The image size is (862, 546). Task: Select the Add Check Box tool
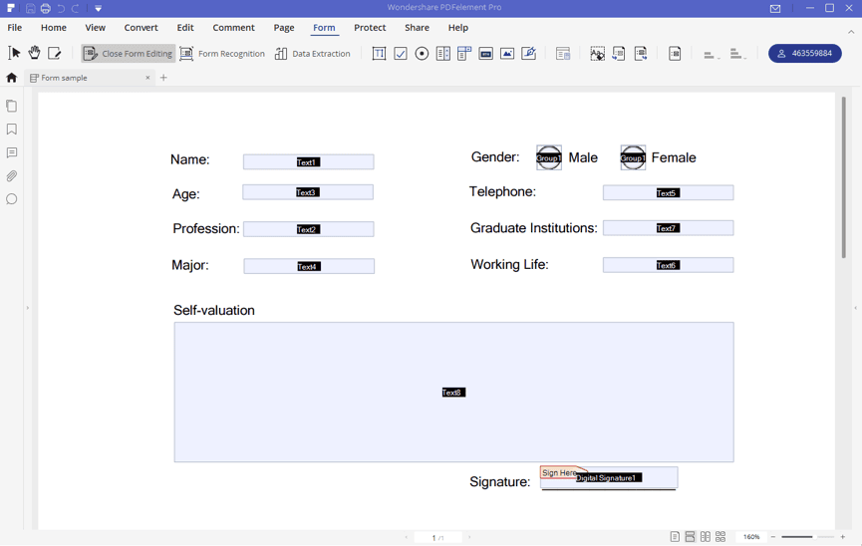click(x=401, y=54)
